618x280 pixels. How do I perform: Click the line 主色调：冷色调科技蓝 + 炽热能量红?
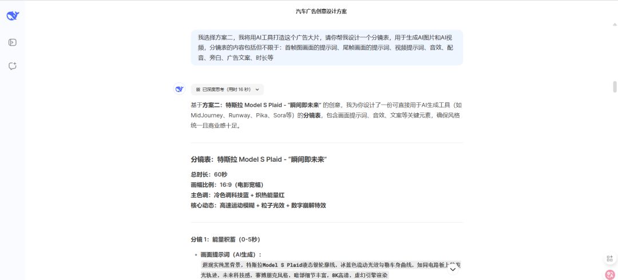point(237,195)
